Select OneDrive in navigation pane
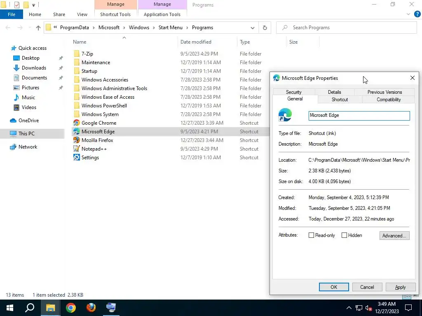 [28, 121]
